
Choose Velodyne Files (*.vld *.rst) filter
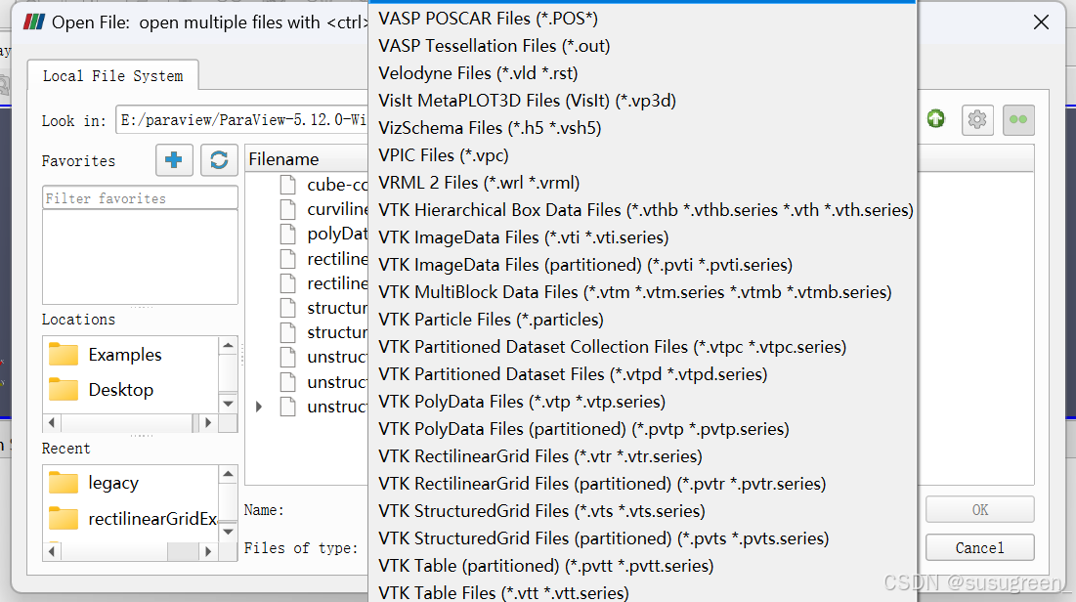[642, 73]
